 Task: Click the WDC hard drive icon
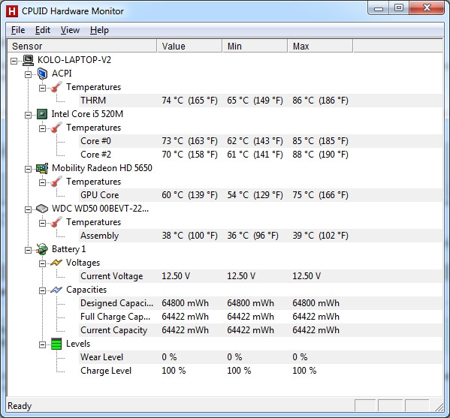(42, 209)
